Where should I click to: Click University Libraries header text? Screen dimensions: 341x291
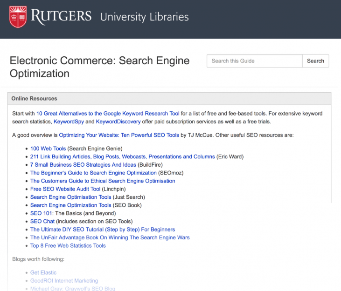[x=144, y=17]
